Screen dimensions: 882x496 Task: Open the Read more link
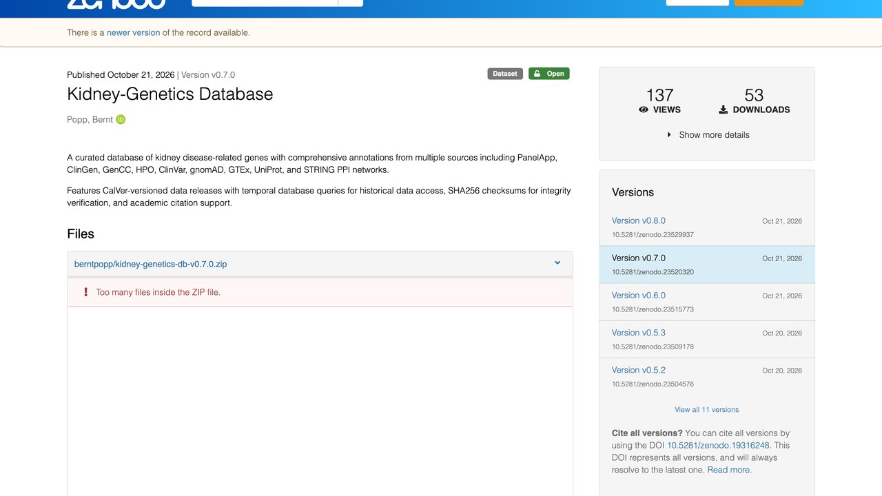tap(729, 470)
